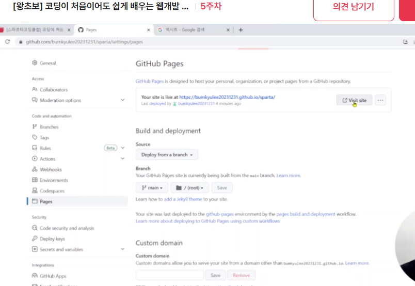Screen dimensions: 415x286
Task: Open the / (root) folder dropdown
Action: 189,187
